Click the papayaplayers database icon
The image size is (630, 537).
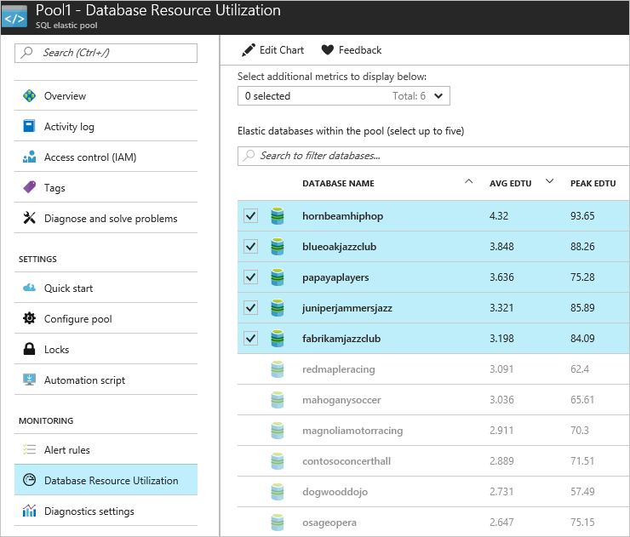[278, 277]
